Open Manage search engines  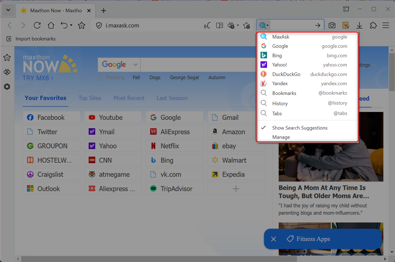[x=307, y=137]
